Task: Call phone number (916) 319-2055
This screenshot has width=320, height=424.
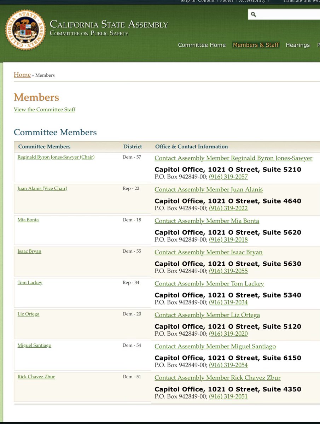Action: coord(228,271)
